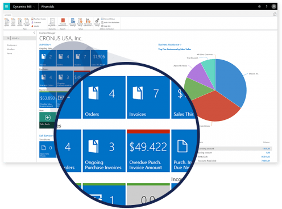
Task: Open Account Status in the ribbon
Action: (x=108, y=19)
